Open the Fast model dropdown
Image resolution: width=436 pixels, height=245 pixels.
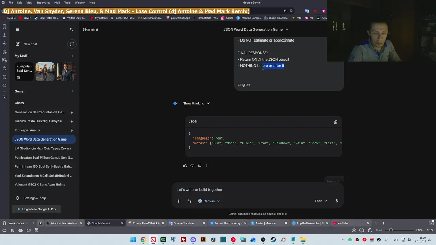[321, 201]
